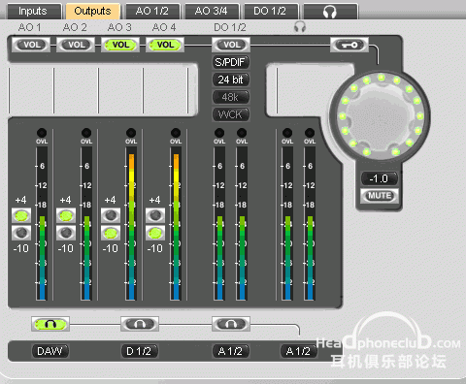Open the rightmost A 1/2 source selector

tap(298, 351)
